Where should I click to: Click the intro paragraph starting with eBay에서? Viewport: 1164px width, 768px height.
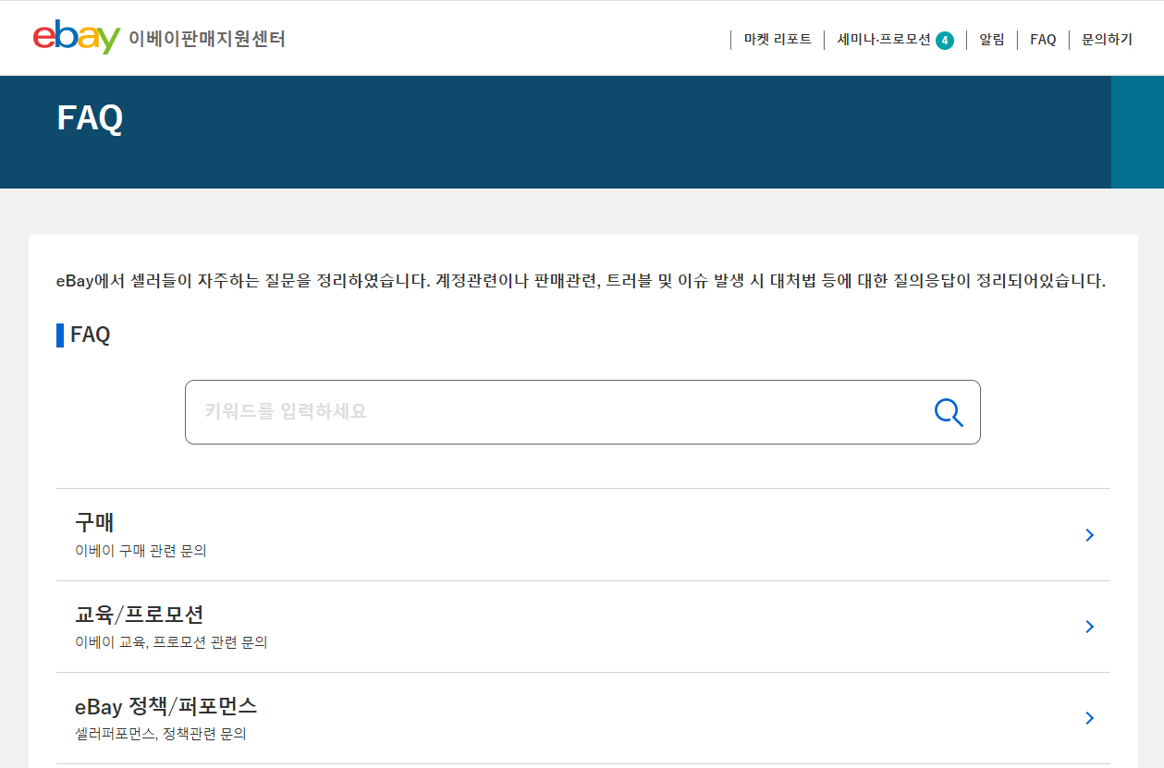tap(581, 281)
